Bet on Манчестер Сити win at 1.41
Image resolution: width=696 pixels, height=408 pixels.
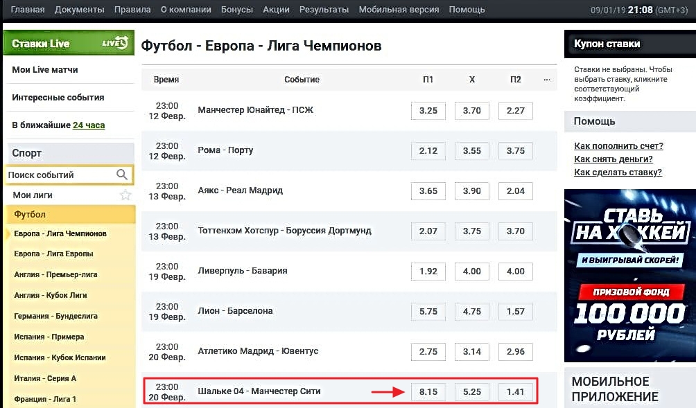(515, 392)
